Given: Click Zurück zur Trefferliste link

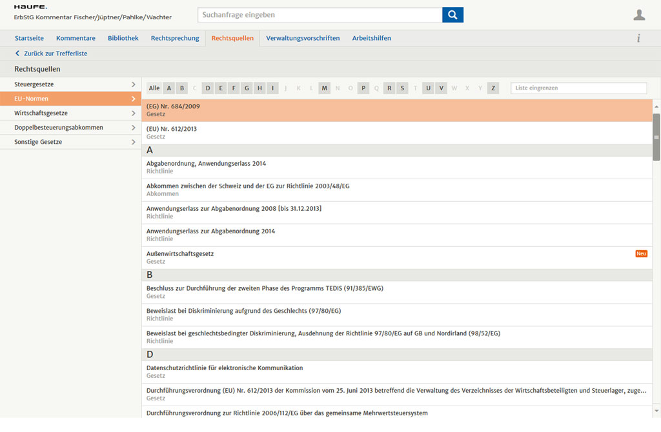Looking at the screenshot, I should [x=56, y=54].
